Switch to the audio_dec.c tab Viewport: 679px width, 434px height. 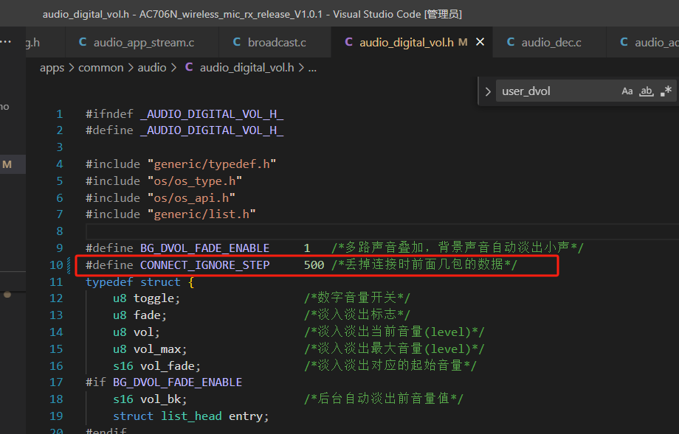click(550, 42)
